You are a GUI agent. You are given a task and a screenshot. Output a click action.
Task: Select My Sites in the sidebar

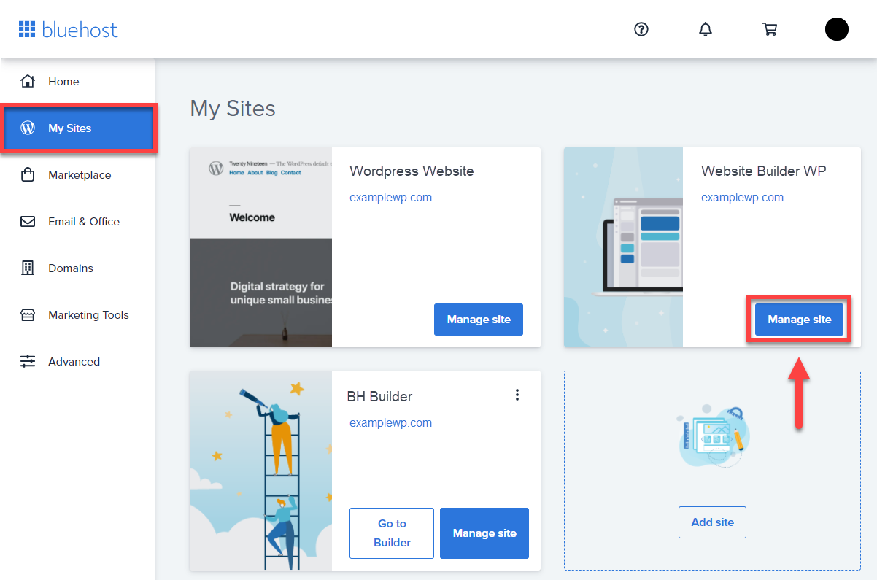tap(79, 128)
